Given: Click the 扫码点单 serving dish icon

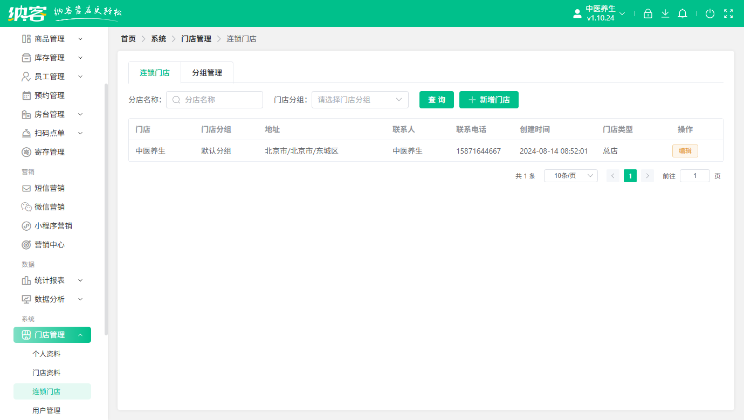Looking at the screenshot, I should pyautogui.click(x=26, y=133).
